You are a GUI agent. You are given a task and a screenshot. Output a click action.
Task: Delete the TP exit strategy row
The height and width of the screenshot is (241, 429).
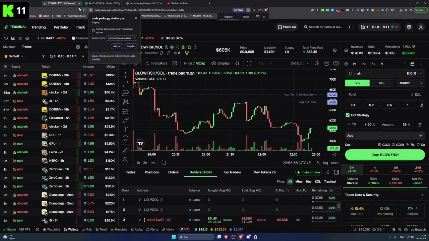pyautogui.click(x=420, y=125)
